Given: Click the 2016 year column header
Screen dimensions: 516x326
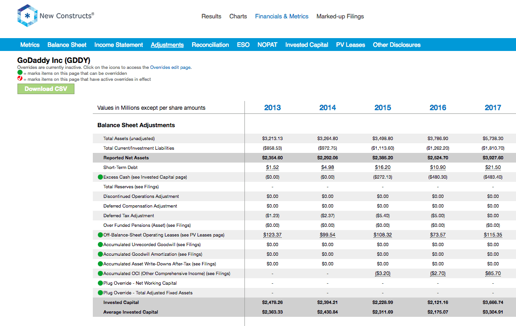Looking at the screenshot, I should (438, 107).
